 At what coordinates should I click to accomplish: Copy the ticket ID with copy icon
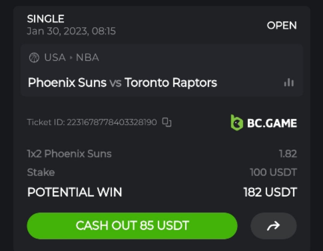click(x=167, y=122)
